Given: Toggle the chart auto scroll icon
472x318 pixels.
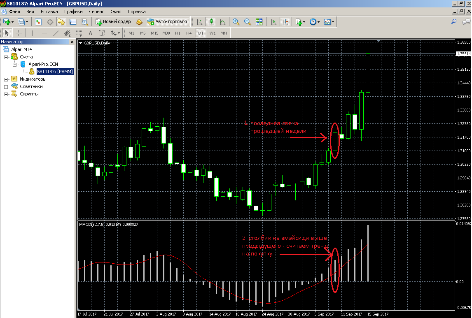Looking at the screenshot, I should [x=273, y=22].
